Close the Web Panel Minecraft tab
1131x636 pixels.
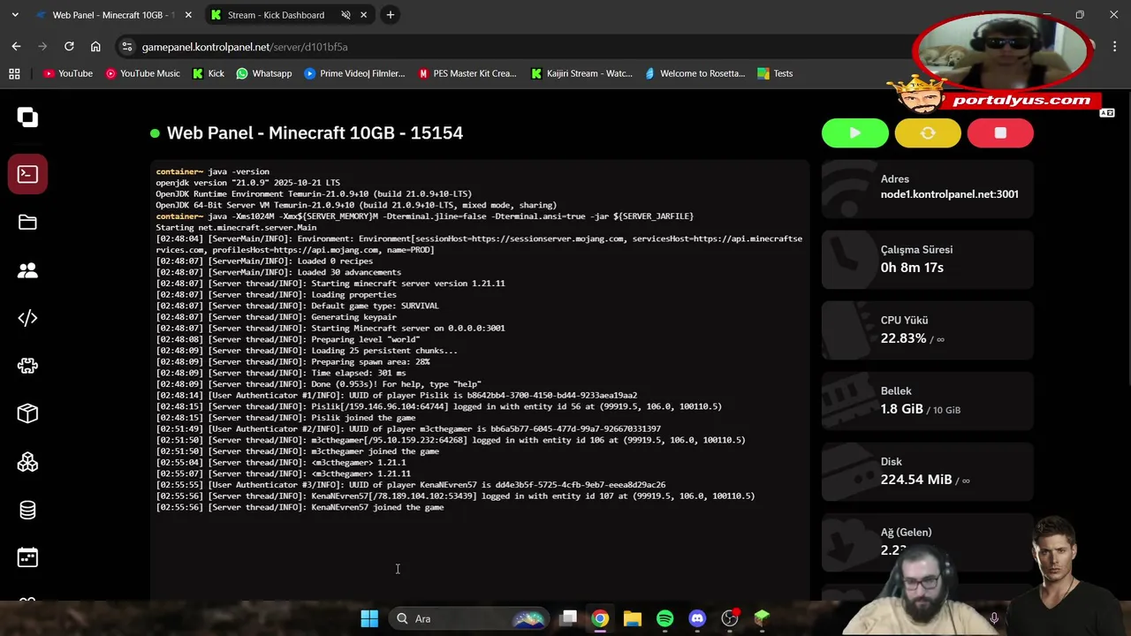point(187,15)
